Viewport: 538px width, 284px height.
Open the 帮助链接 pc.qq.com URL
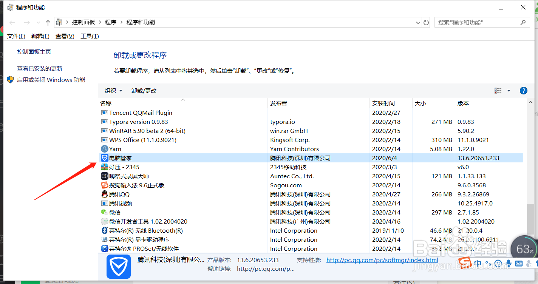266,269
